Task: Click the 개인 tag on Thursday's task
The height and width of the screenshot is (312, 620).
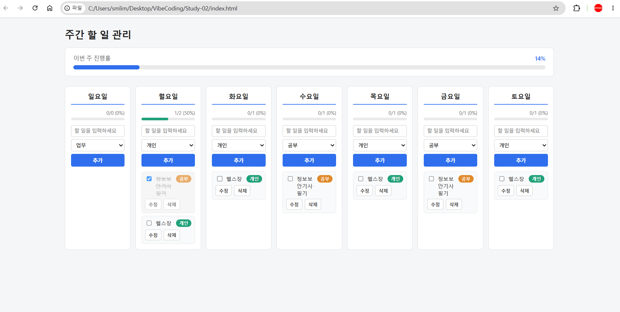Action: point(395,179)
